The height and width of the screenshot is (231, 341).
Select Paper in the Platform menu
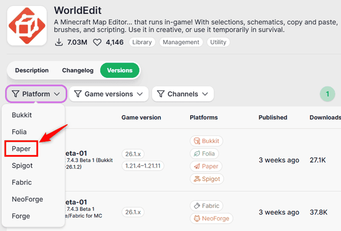click(x=21, y=148)
